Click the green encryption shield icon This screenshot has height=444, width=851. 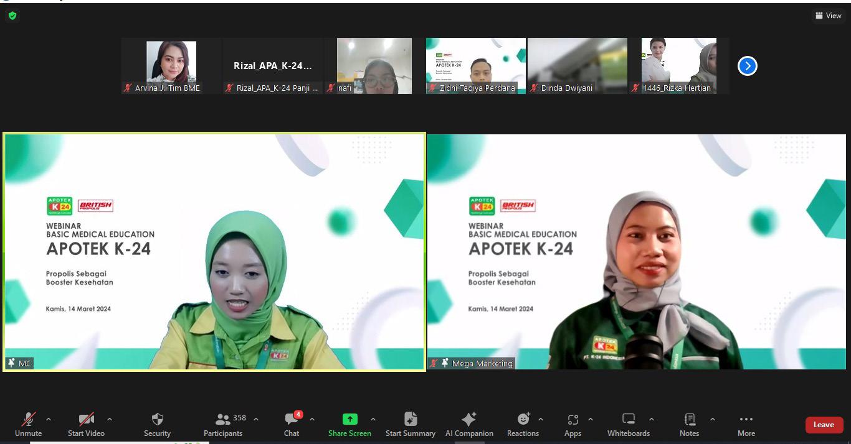tap(12, 16)
